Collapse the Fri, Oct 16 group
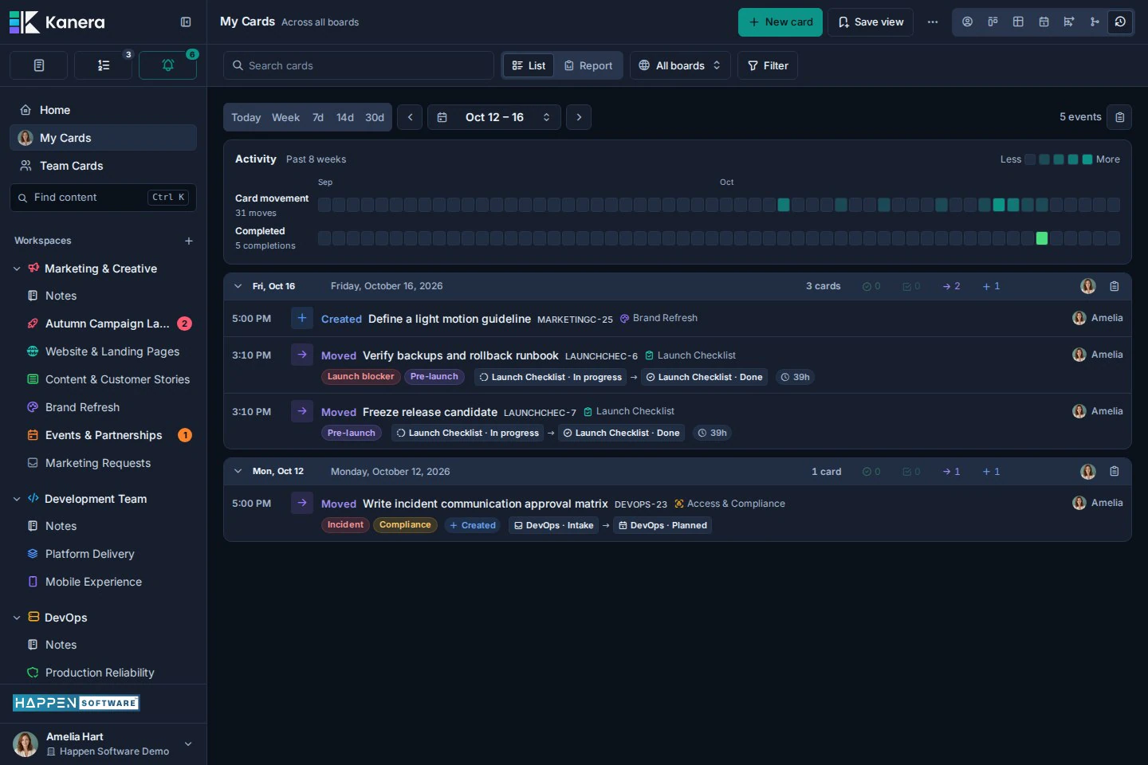1148x765 pixels. [x=238, y=286]
